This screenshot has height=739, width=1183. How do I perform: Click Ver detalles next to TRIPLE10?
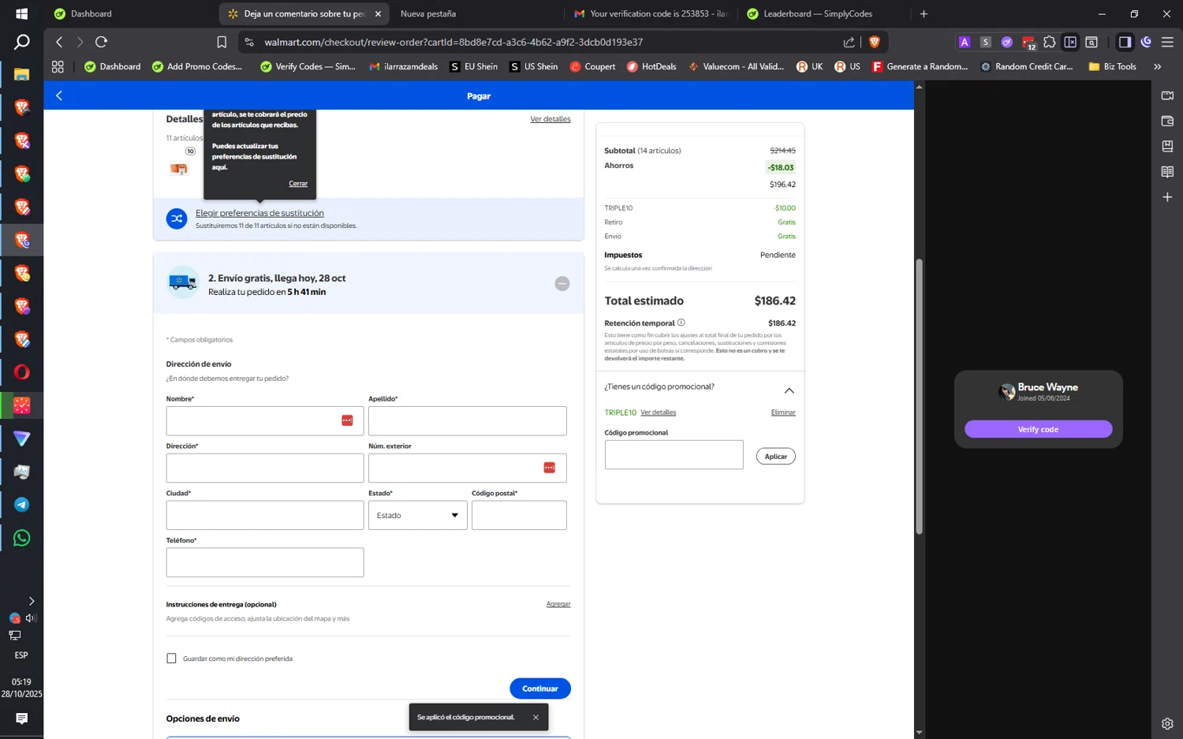pos(659,412)
